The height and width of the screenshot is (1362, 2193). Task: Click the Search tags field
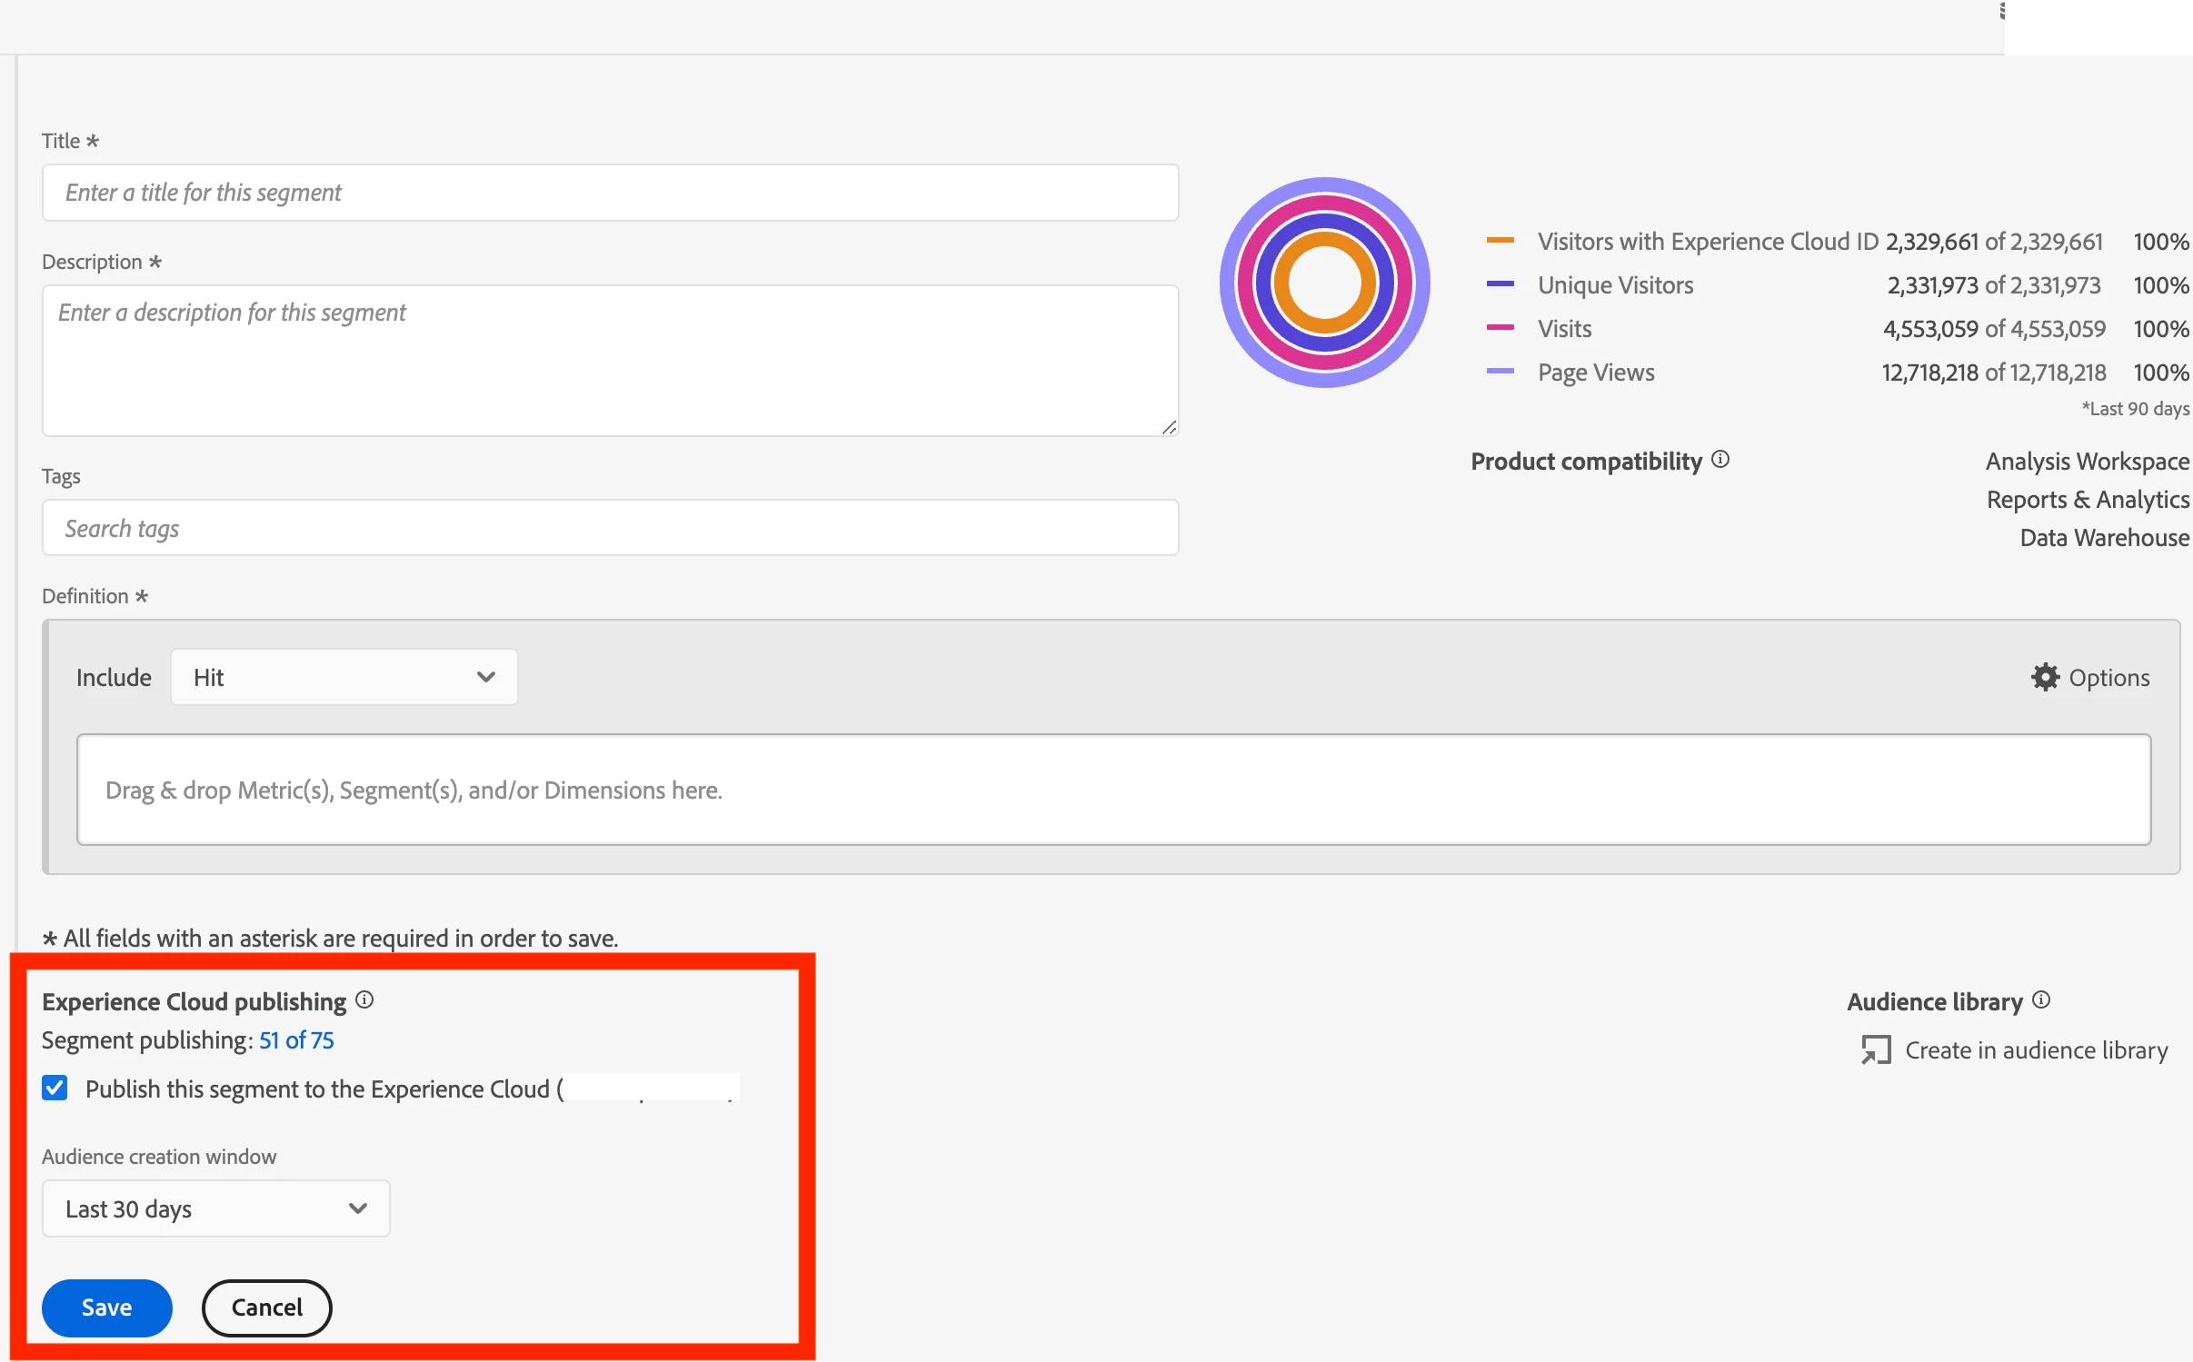pyautogui.click(x=610, y=528)
